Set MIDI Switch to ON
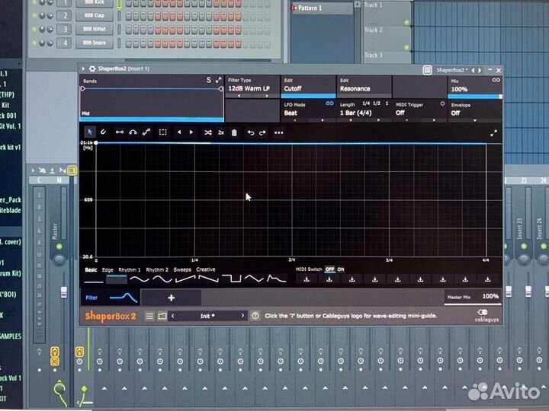Viewport: 549px width, 411px height. (x=341, y=269)
